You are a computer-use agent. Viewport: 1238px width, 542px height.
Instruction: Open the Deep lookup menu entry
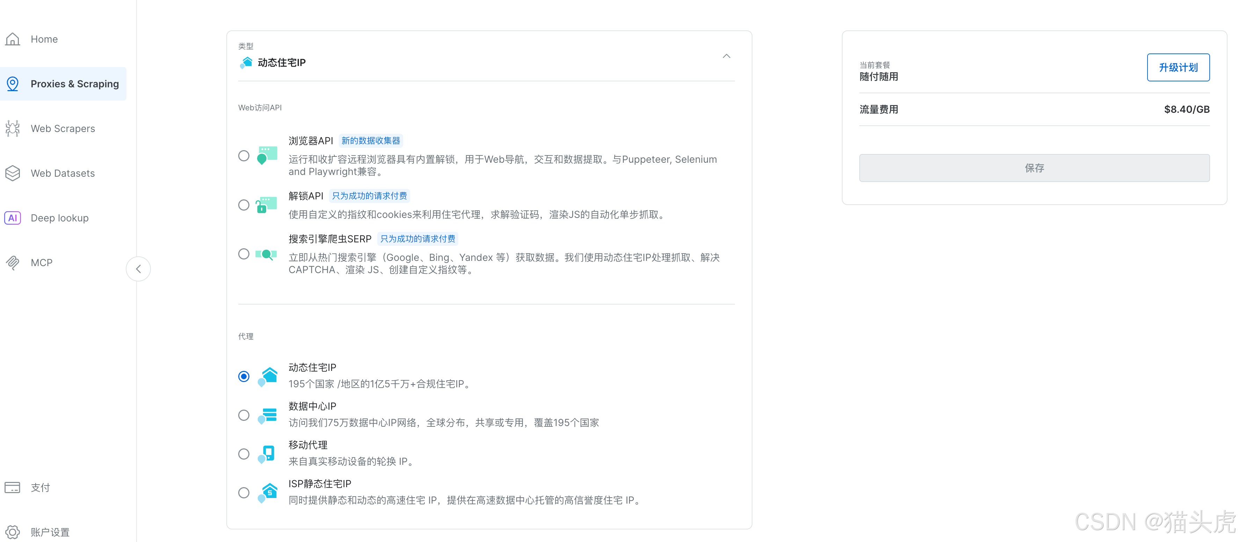(x=59, y=218)
